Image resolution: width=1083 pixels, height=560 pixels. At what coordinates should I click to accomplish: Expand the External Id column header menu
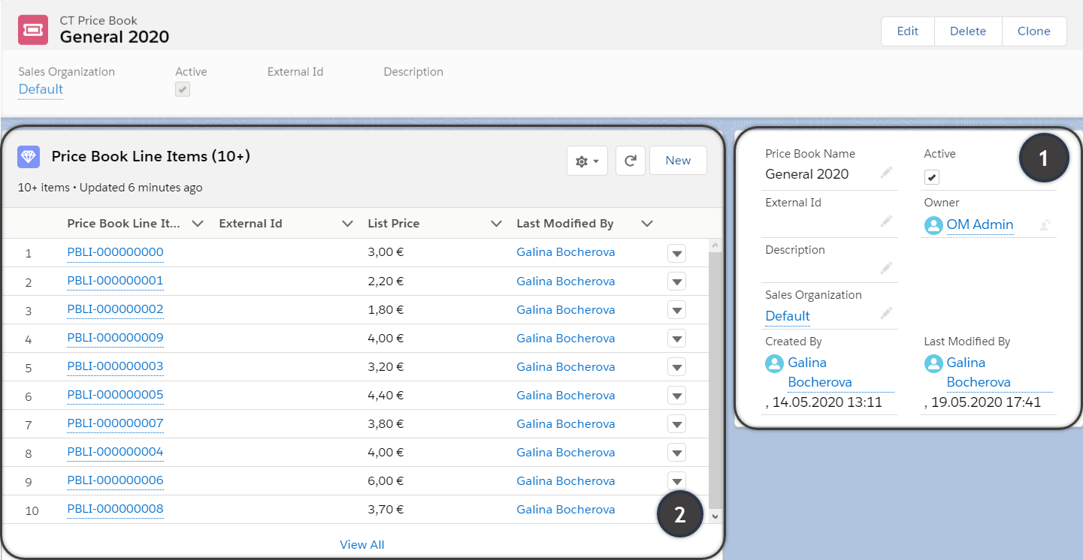(347, 224)
